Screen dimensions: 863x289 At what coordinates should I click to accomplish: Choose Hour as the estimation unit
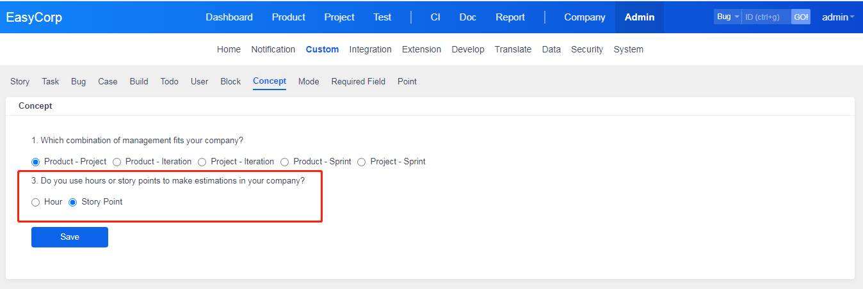click(x=36, y=202)
